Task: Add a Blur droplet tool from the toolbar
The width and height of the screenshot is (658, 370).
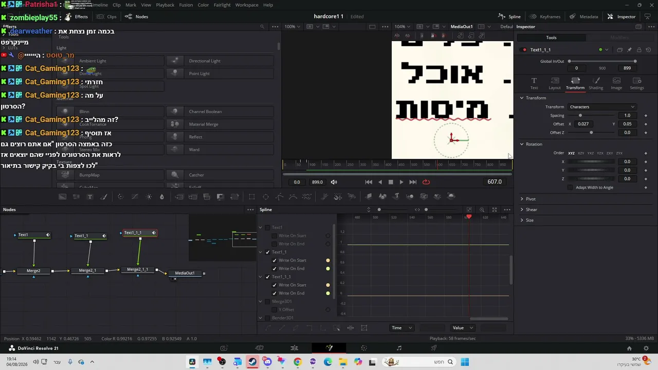Action: [x=161, y=197]
